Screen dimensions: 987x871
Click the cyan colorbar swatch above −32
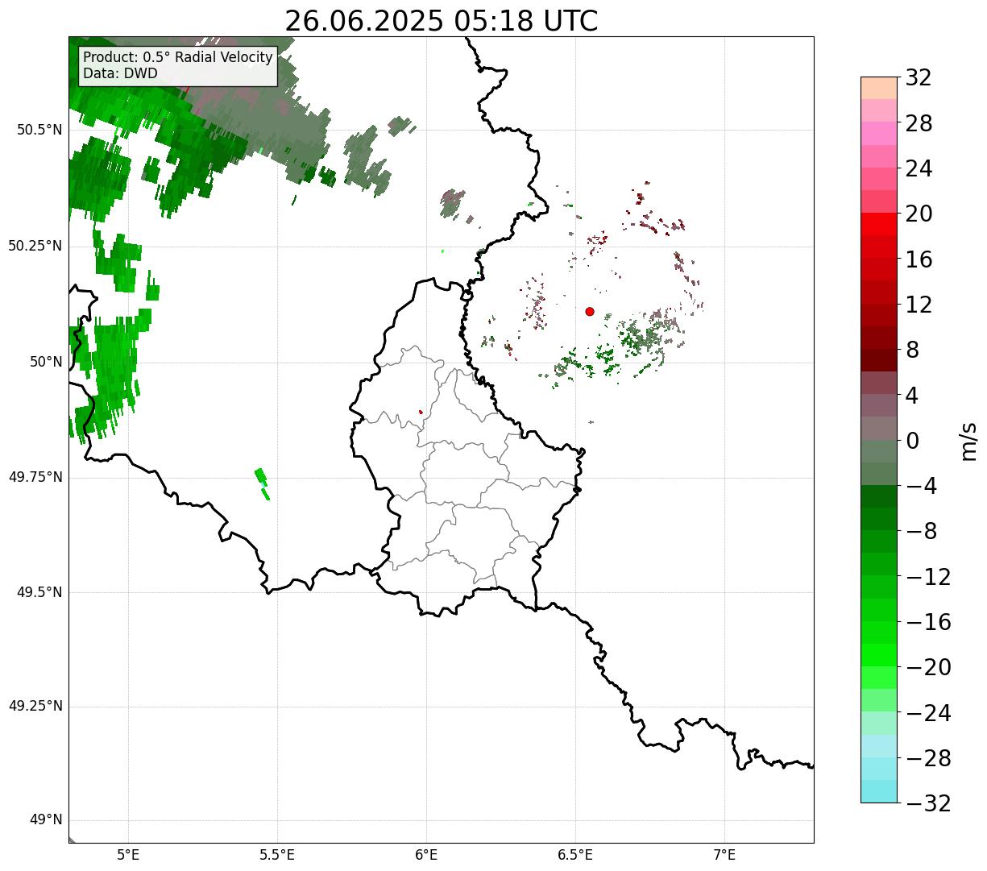[879, 792]
